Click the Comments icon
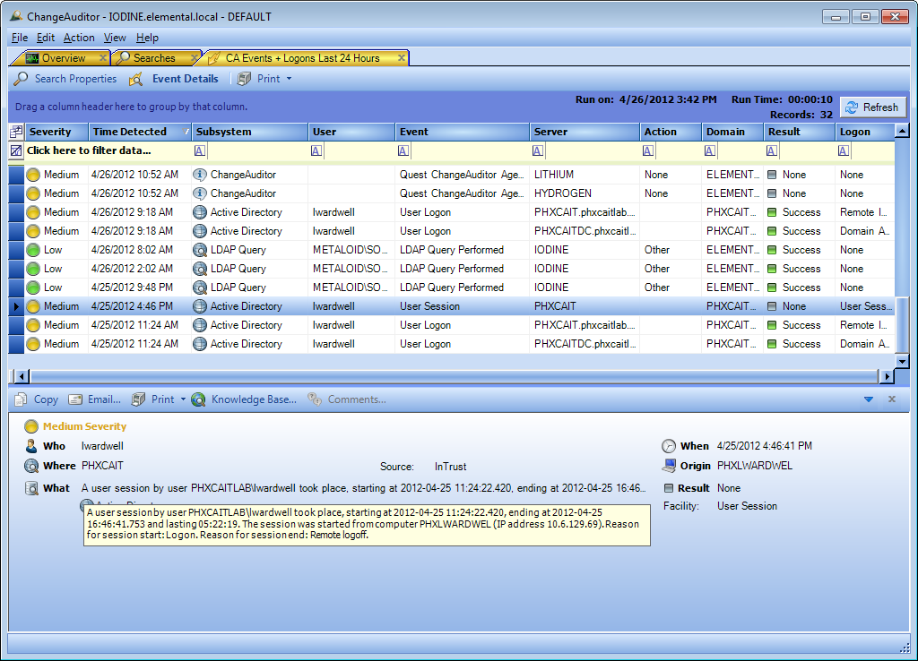Screen dimensions: 918x661 [315, 399]
